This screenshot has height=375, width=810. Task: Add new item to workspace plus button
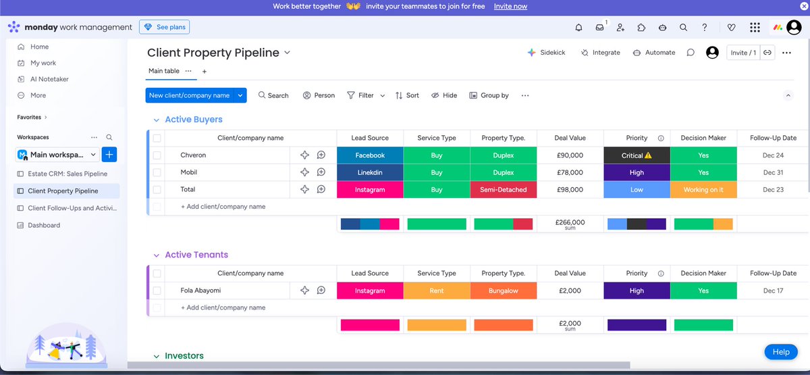point(109,155)
